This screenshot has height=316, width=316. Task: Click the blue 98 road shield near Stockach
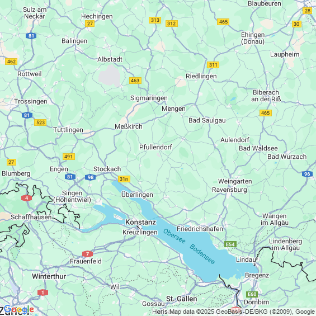point(91,177)
